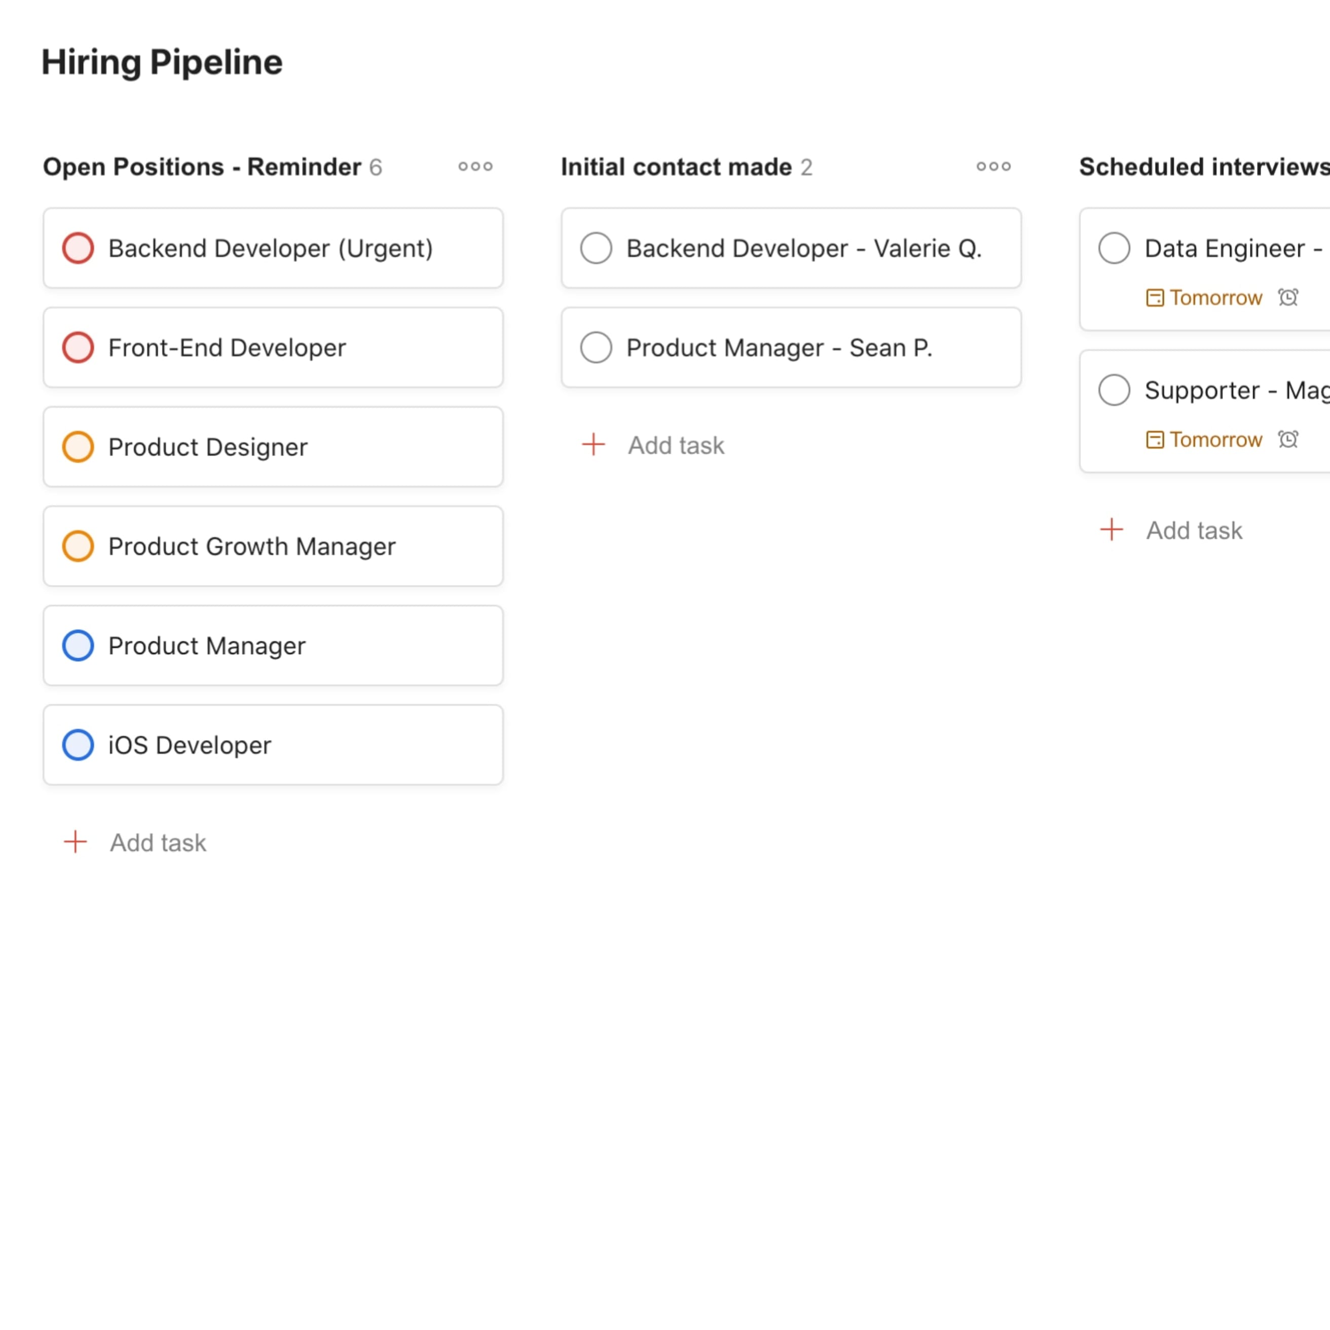This screenshot has height=1330, width=1330.
Task: Click Add task in Scheduled interviews column
Action: 1194,529
